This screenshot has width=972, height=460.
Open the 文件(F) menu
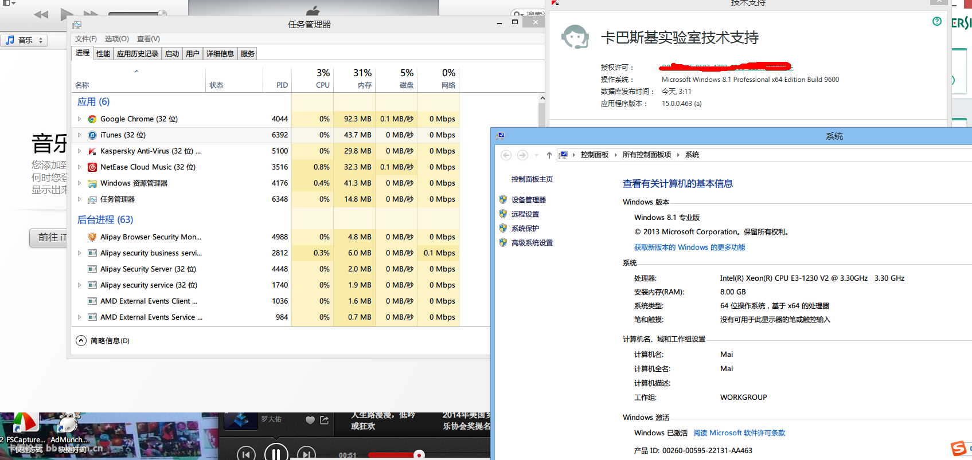pos(86,39)
